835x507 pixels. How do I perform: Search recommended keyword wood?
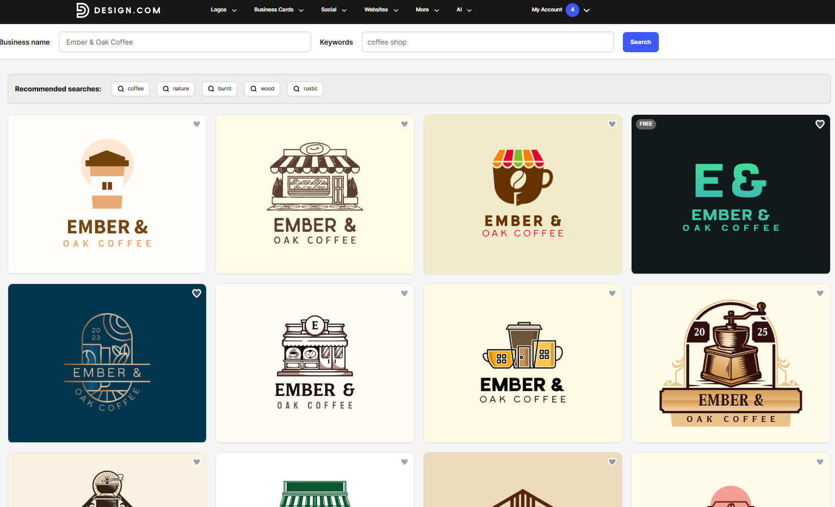click(x=262, y=89)
